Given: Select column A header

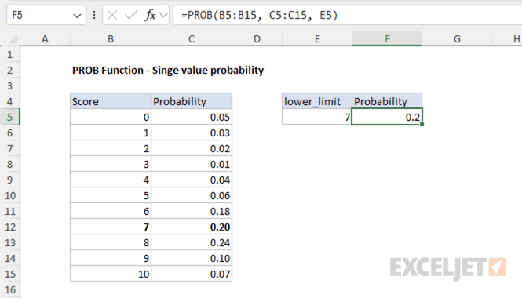Looking at the screenshot, I should pos(45,39).
